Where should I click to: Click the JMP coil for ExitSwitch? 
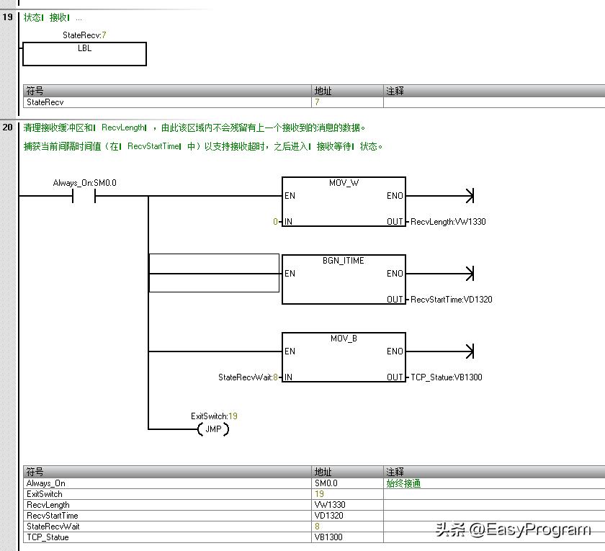pyautogui.click(x=213, y=429)
